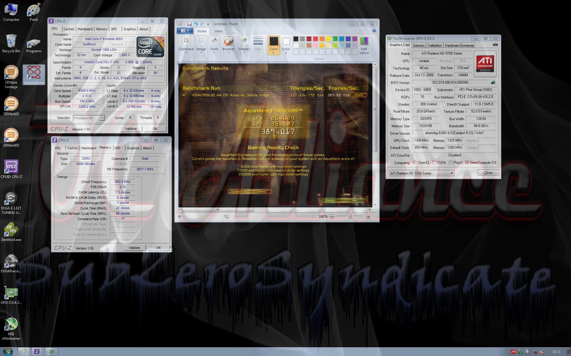The height and width of the screenshot is (356, 571).
Task: Click Validate in the top CPU-Z window
Action: 131,129
